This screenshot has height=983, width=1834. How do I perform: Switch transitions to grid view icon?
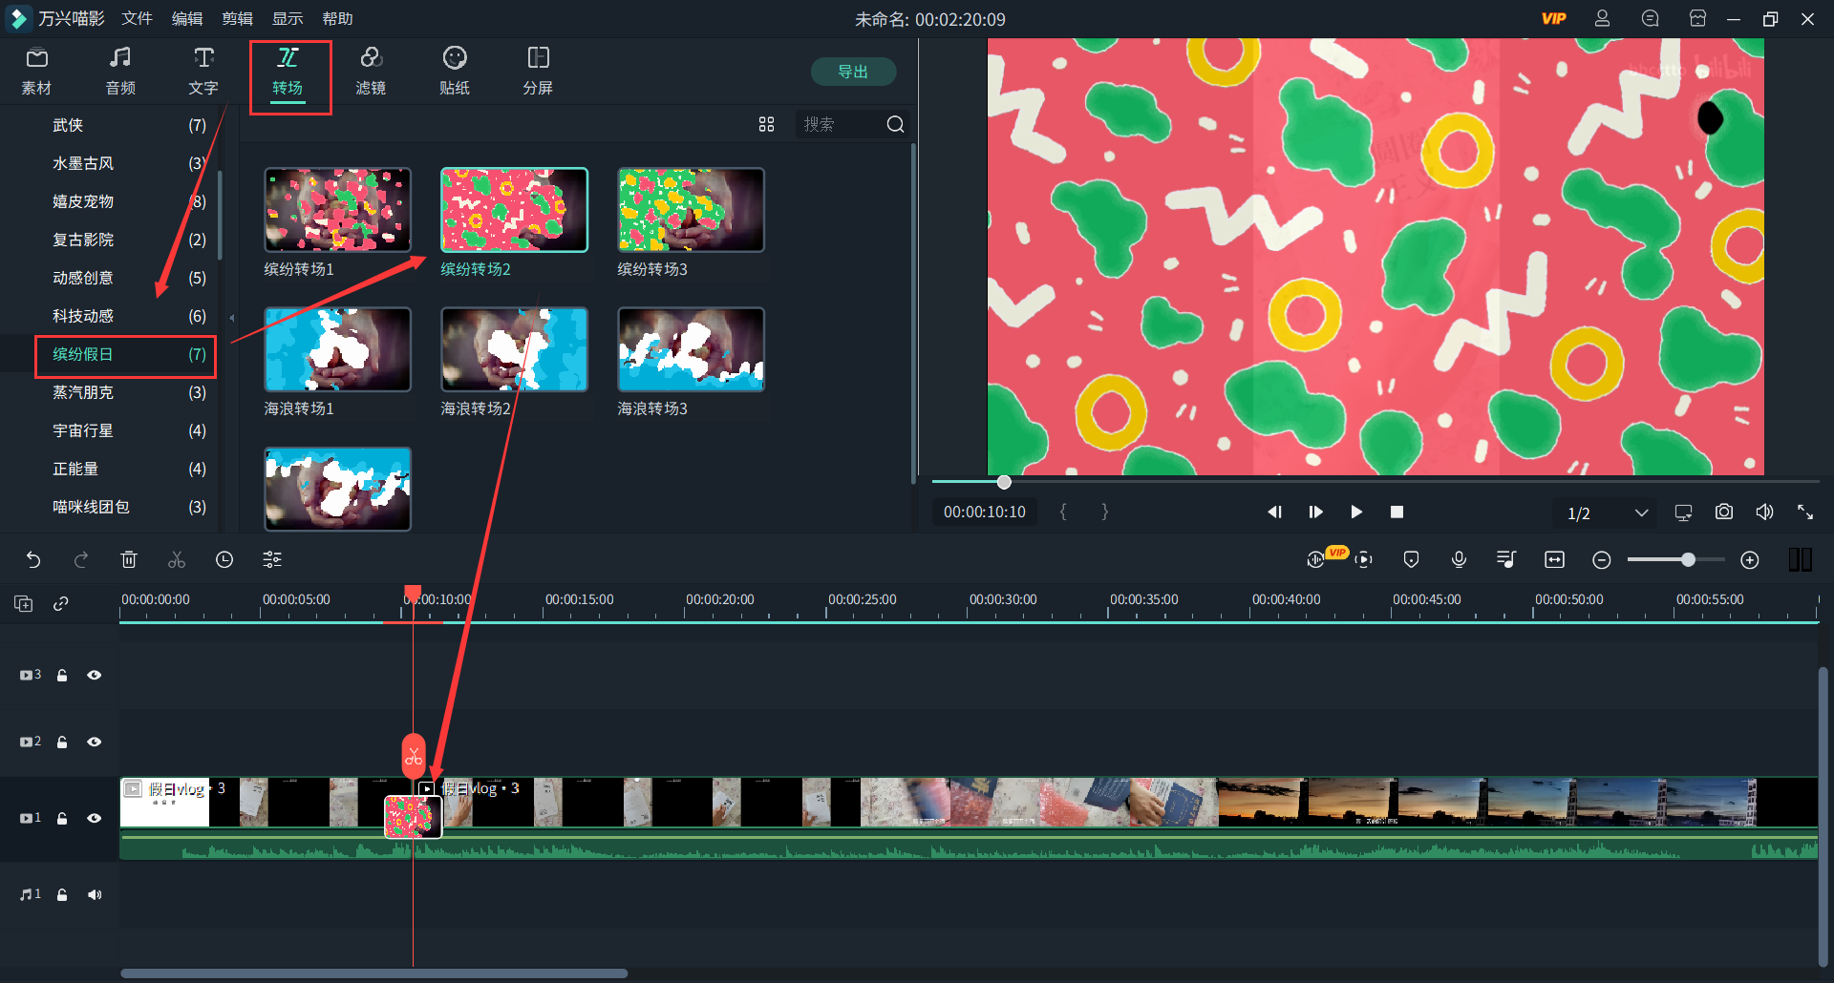pyautogui.click(x=766, y=125)
